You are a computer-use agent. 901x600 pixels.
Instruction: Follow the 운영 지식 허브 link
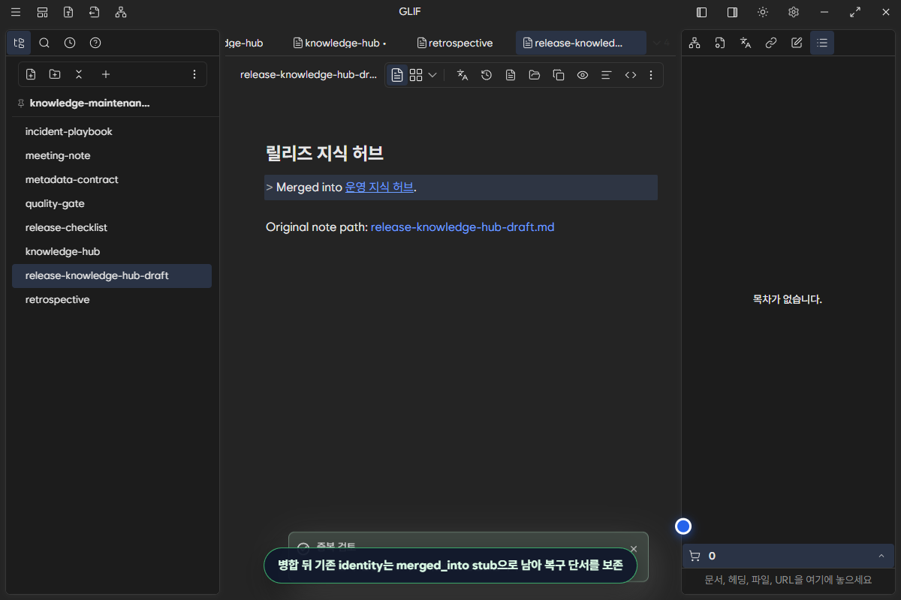[379, 187]
